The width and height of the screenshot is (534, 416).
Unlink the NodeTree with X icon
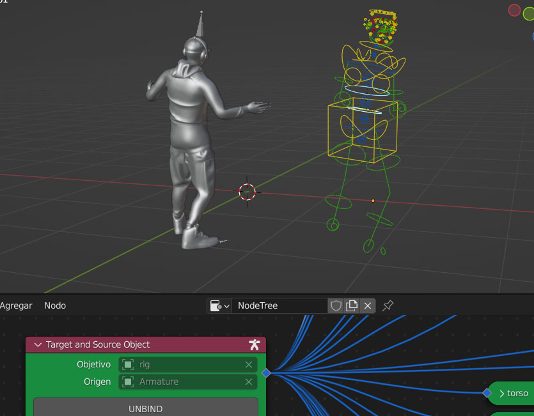[368, 305]
